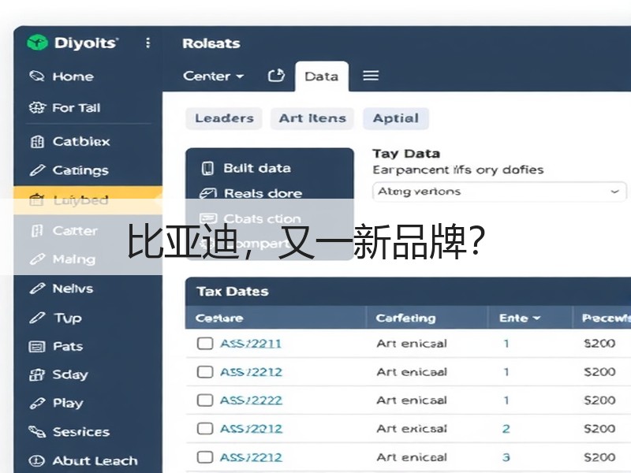Click the Home sidebar icon
The width and height of the screenshot is (631, 473).
(36, 76)
